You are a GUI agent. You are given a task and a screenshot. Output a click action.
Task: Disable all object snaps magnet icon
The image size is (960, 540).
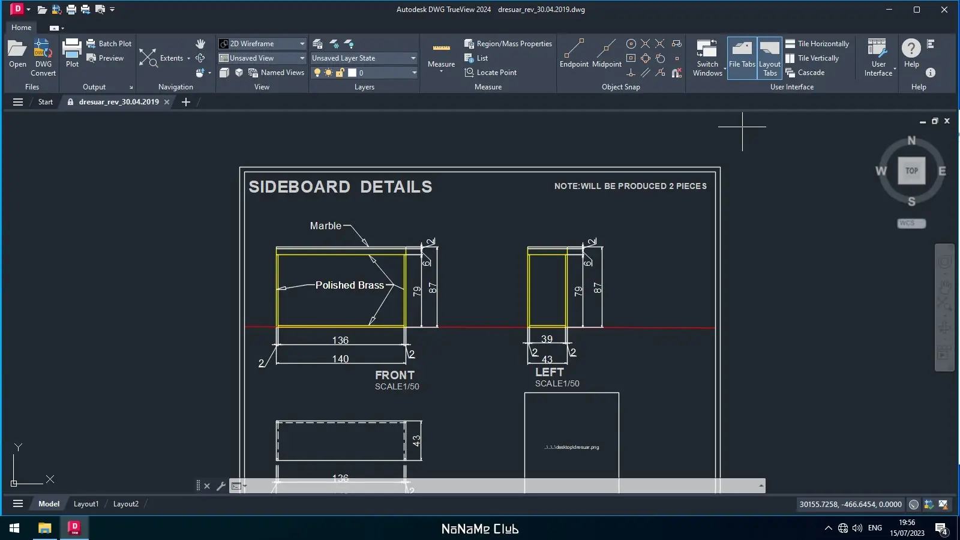(677, 73)
